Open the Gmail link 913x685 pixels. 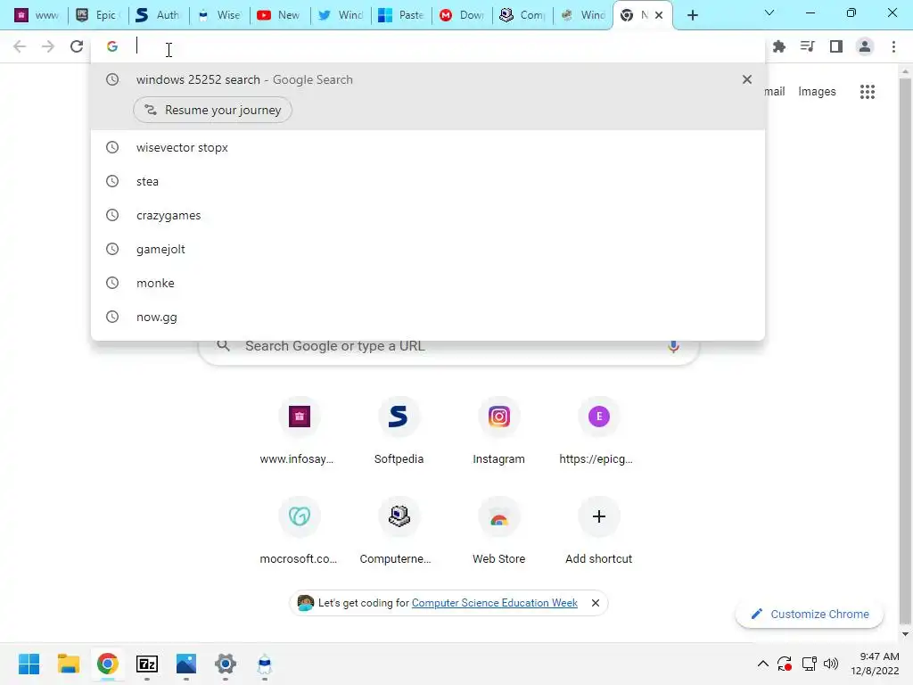[775, 92]
